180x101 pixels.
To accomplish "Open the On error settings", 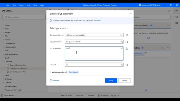I will coord(54,81).
